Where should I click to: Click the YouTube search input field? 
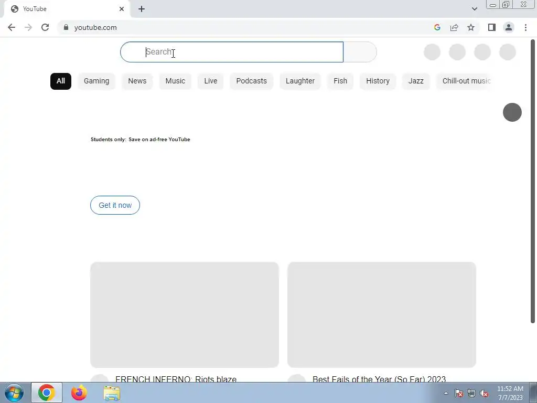232,52
